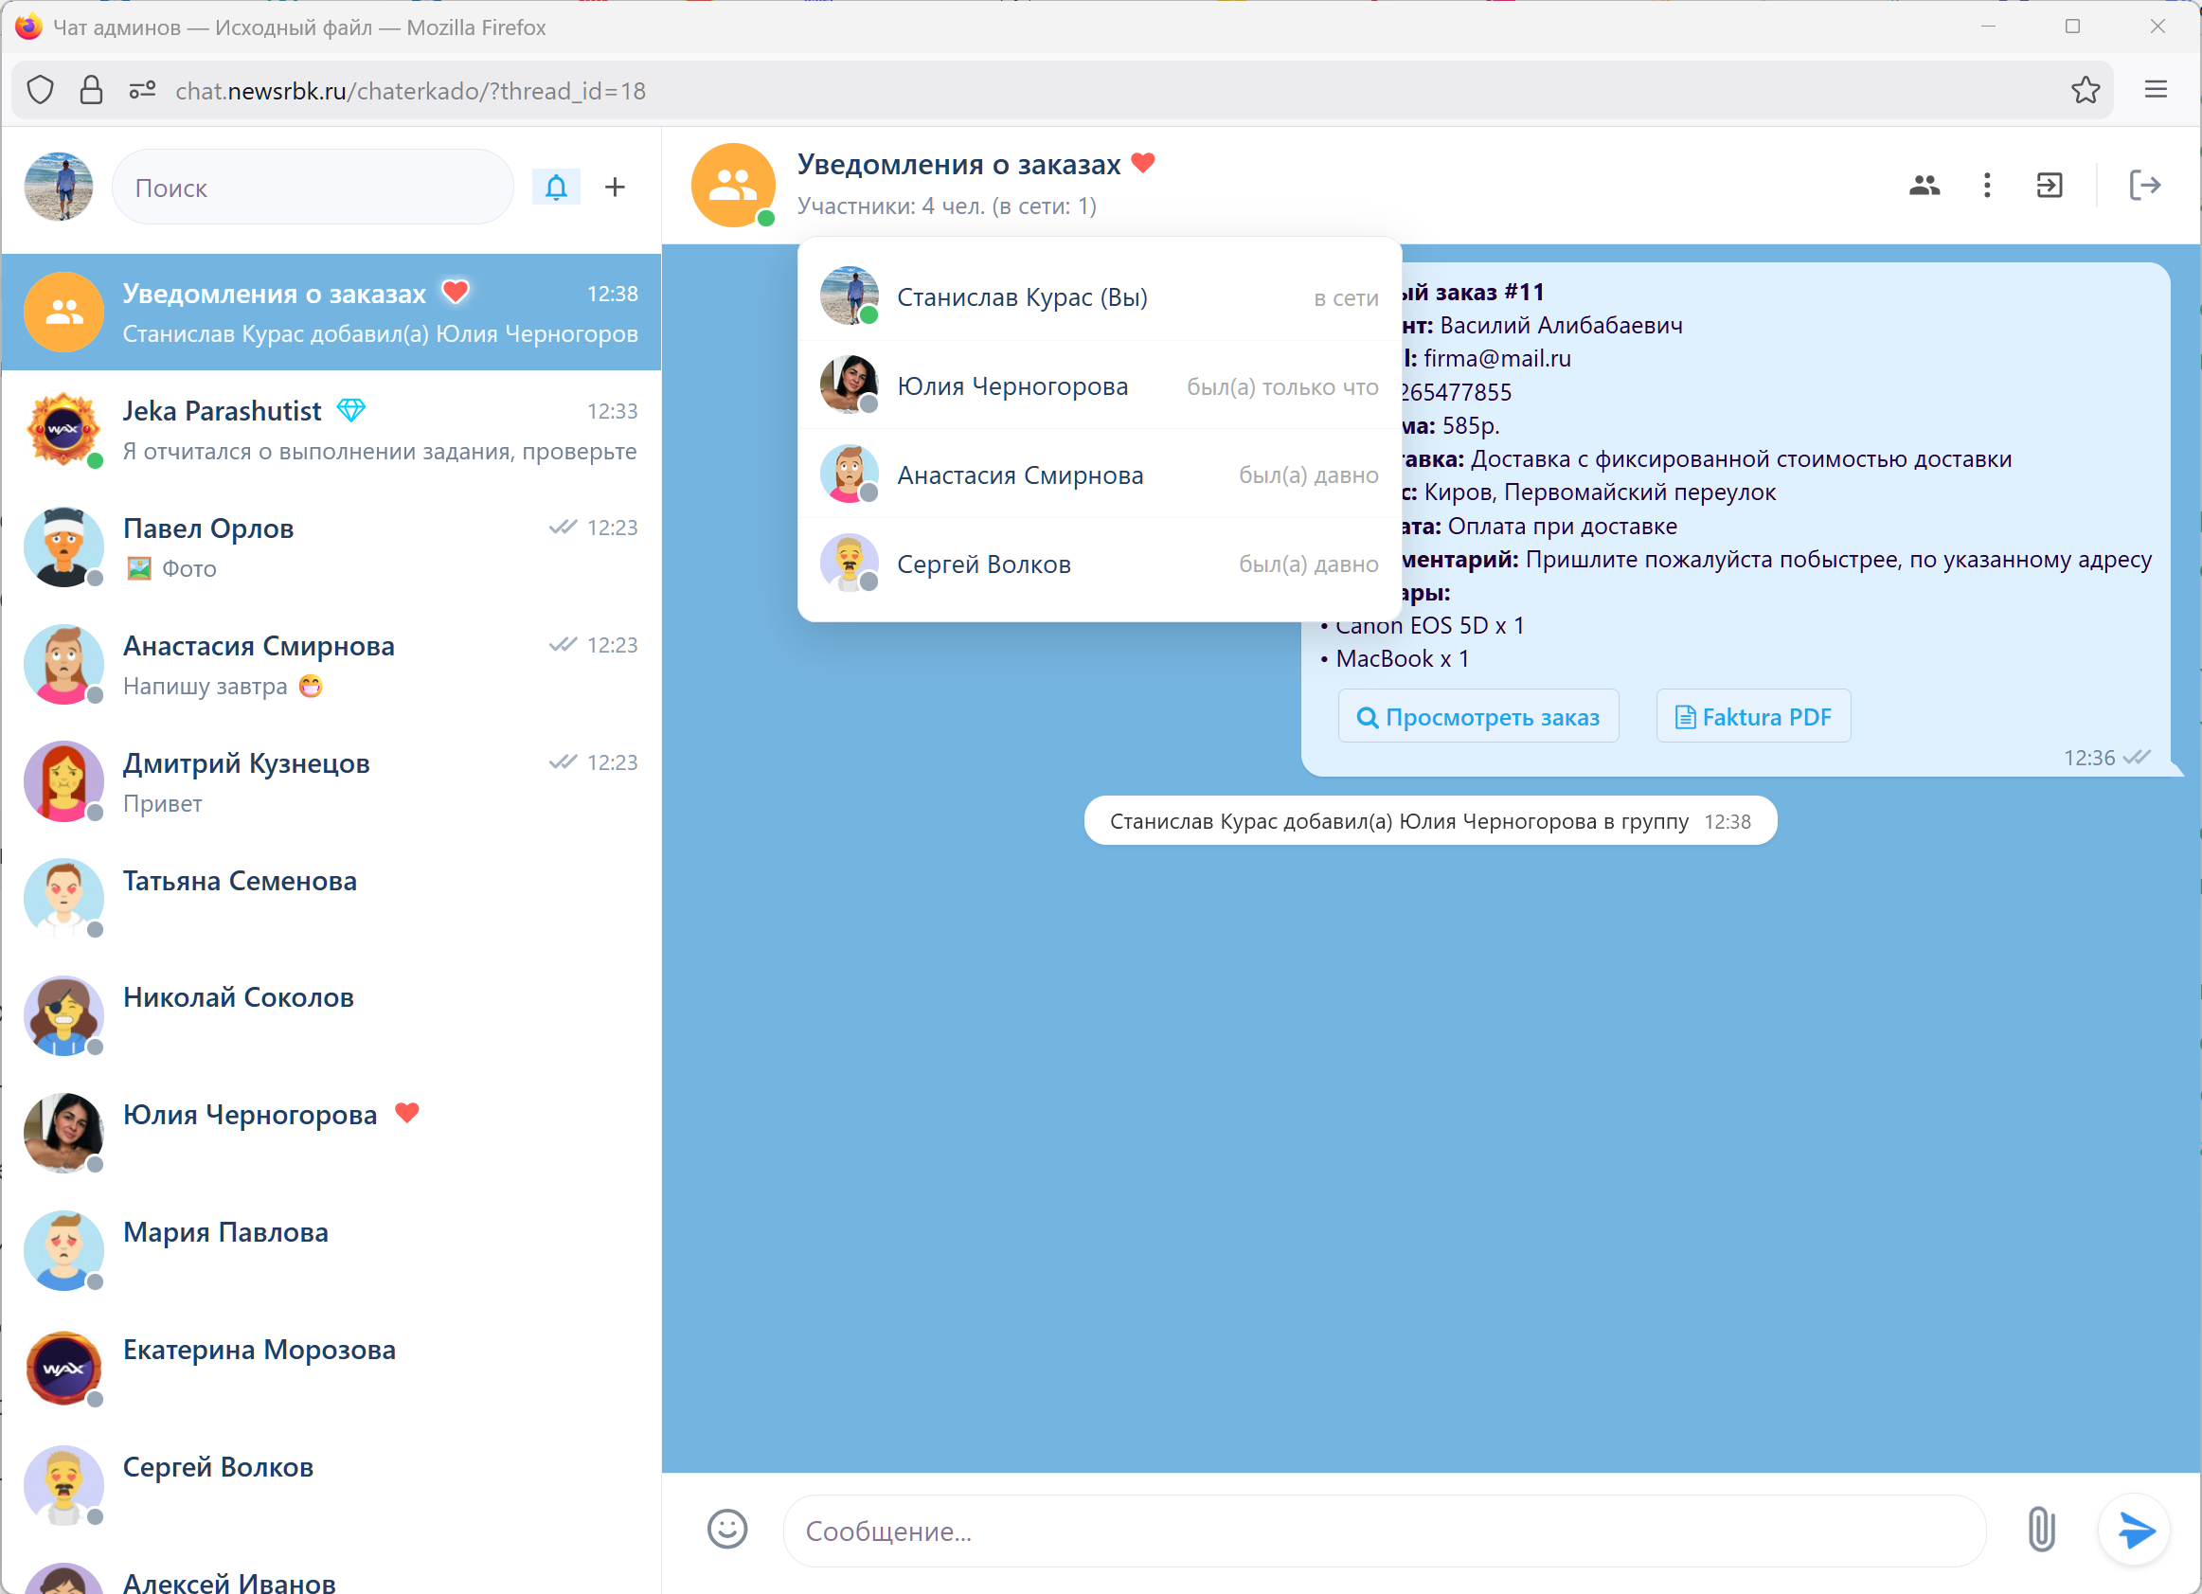Image resolution: width=2202 pixels, height=1594 pixels.
Task: Click the plus icon to create chat
Action: pyautogui.click(x=615, y=187)
